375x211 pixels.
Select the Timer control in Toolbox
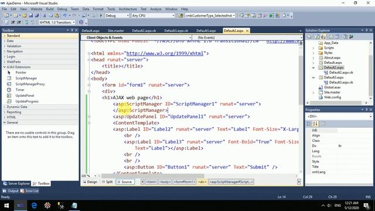(20, 90)
